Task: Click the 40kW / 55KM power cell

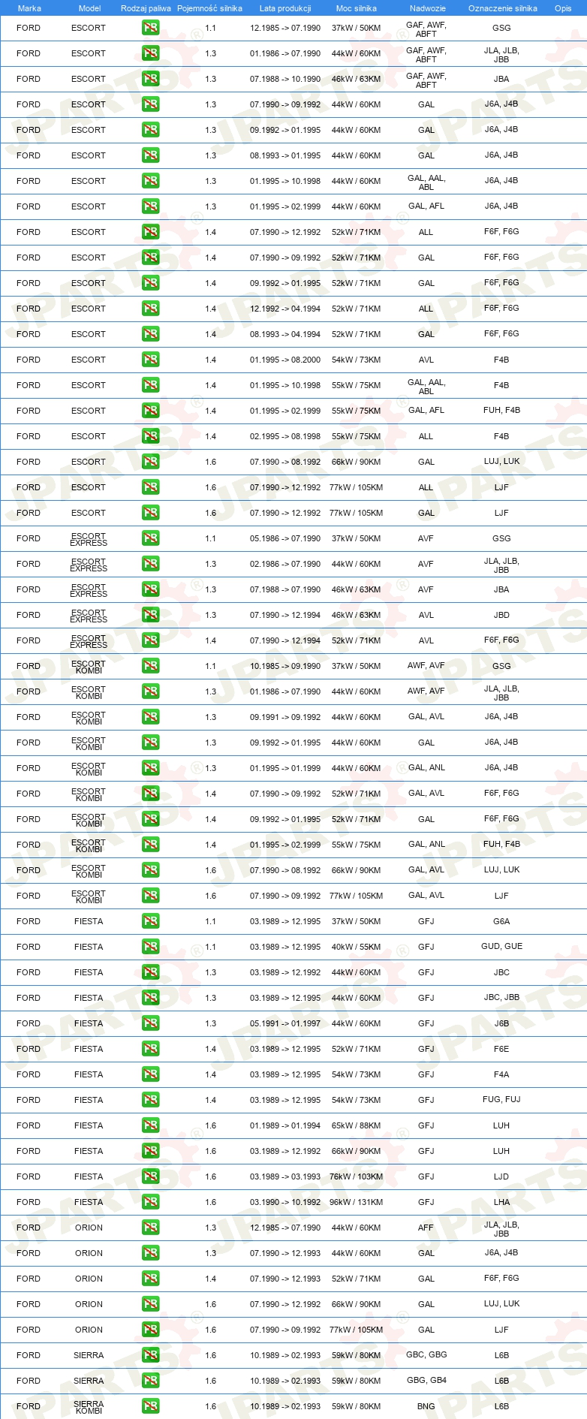Action: click(x=356, y=947)
